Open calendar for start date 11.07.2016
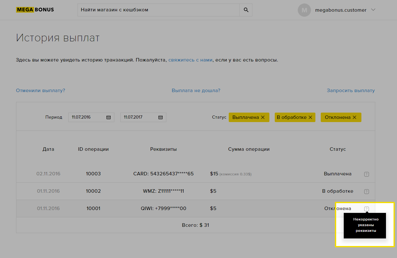Viewport: 397px width, 258px height. (108, 117)
